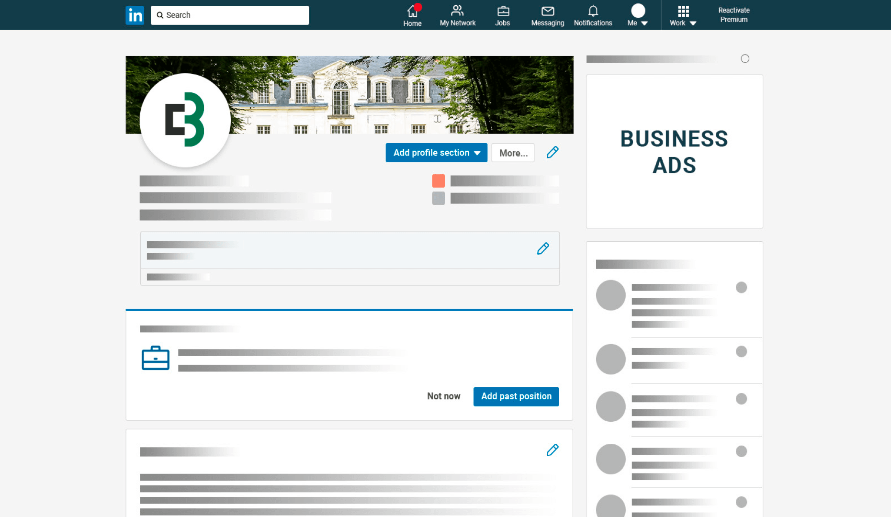Toggle the gray dot beside second suggested person
Image resolution: width=891 pixels, height=517 pixels.
741,351
